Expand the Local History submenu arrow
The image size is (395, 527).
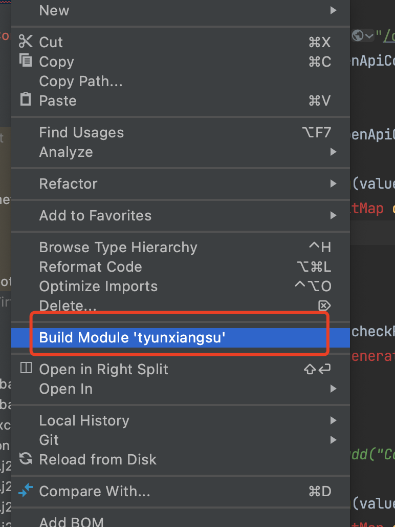click(333, 420)
